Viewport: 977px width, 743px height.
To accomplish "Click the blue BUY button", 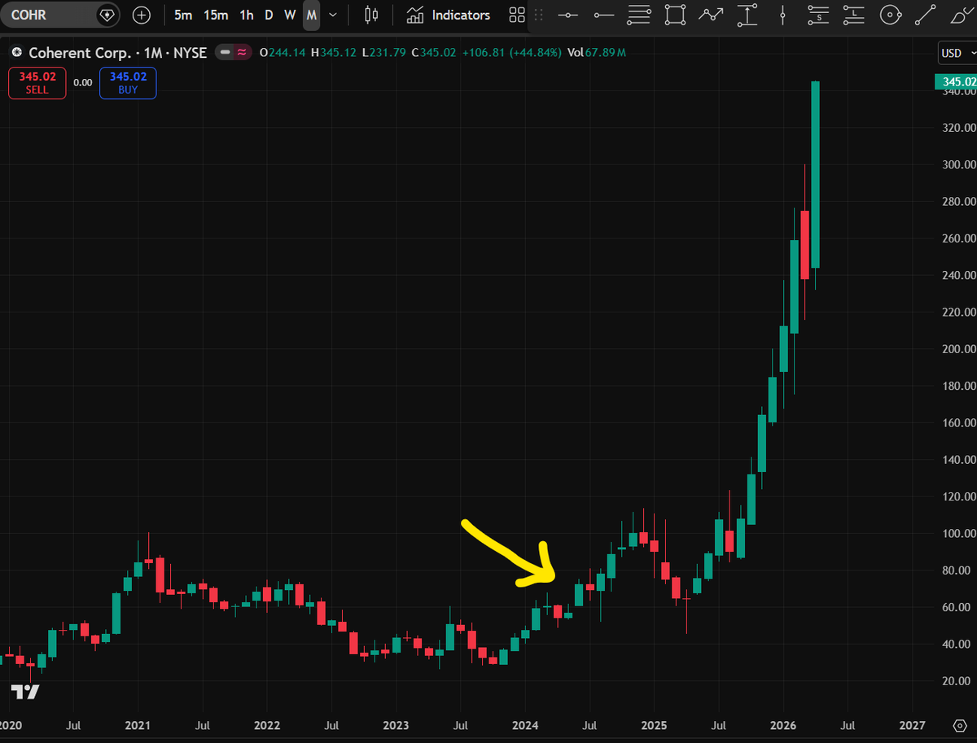I will point(127,82).
